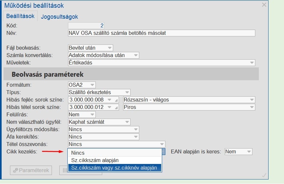Open the Piros color name dropdown
The height and width of the screenshot is (184, 284).
[189, 107]
